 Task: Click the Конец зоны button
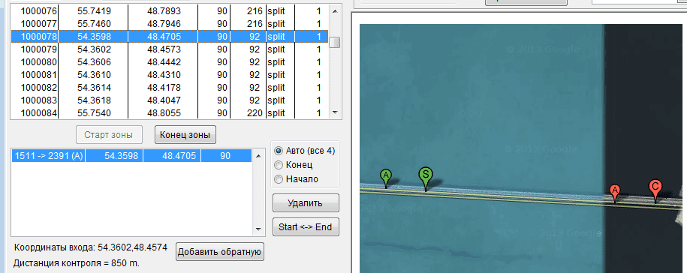click(x=185, y=135)
